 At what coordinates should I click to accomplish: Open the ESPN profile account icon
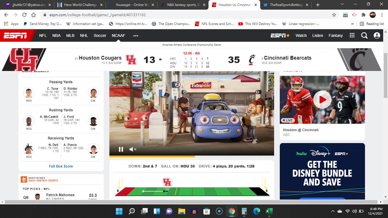click(377, 36)
